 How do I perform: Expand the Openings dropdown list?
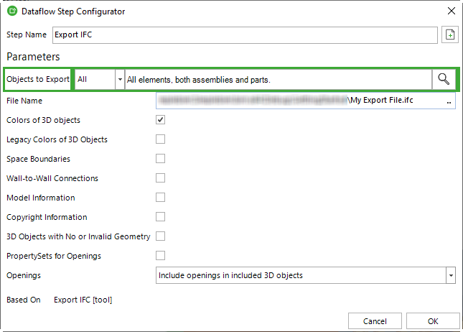coord(451,275)
